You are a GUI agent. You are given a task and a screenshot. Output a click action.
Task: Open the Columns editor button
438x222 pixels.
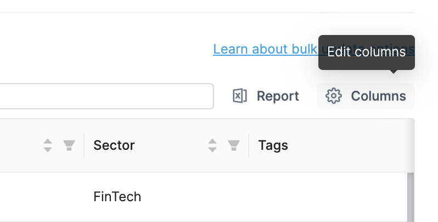[x=366, y=96]
